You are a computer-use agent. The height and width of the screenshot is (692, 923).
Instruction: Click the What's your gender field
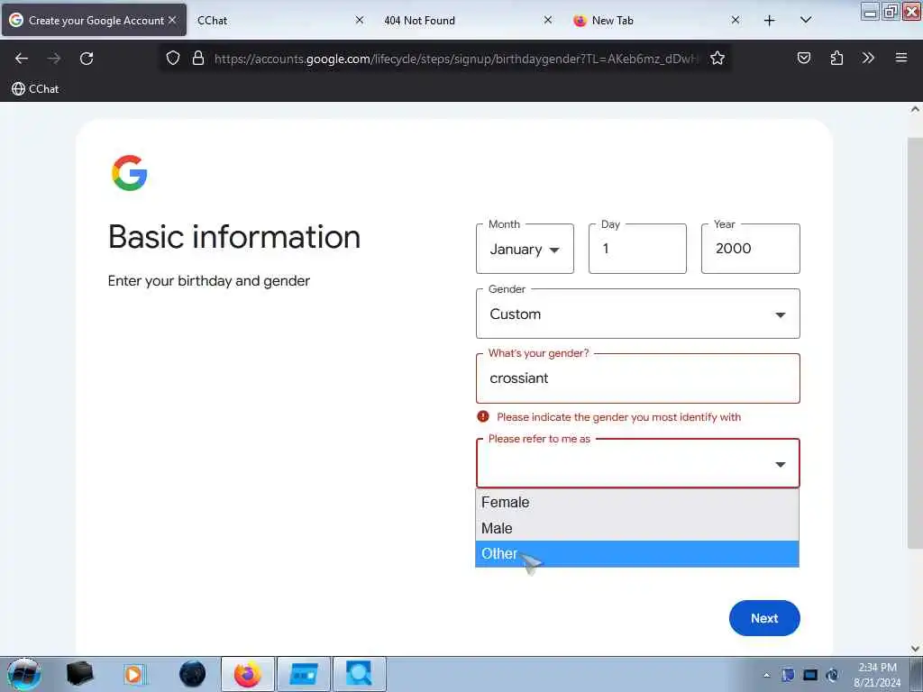coord(637,378)
